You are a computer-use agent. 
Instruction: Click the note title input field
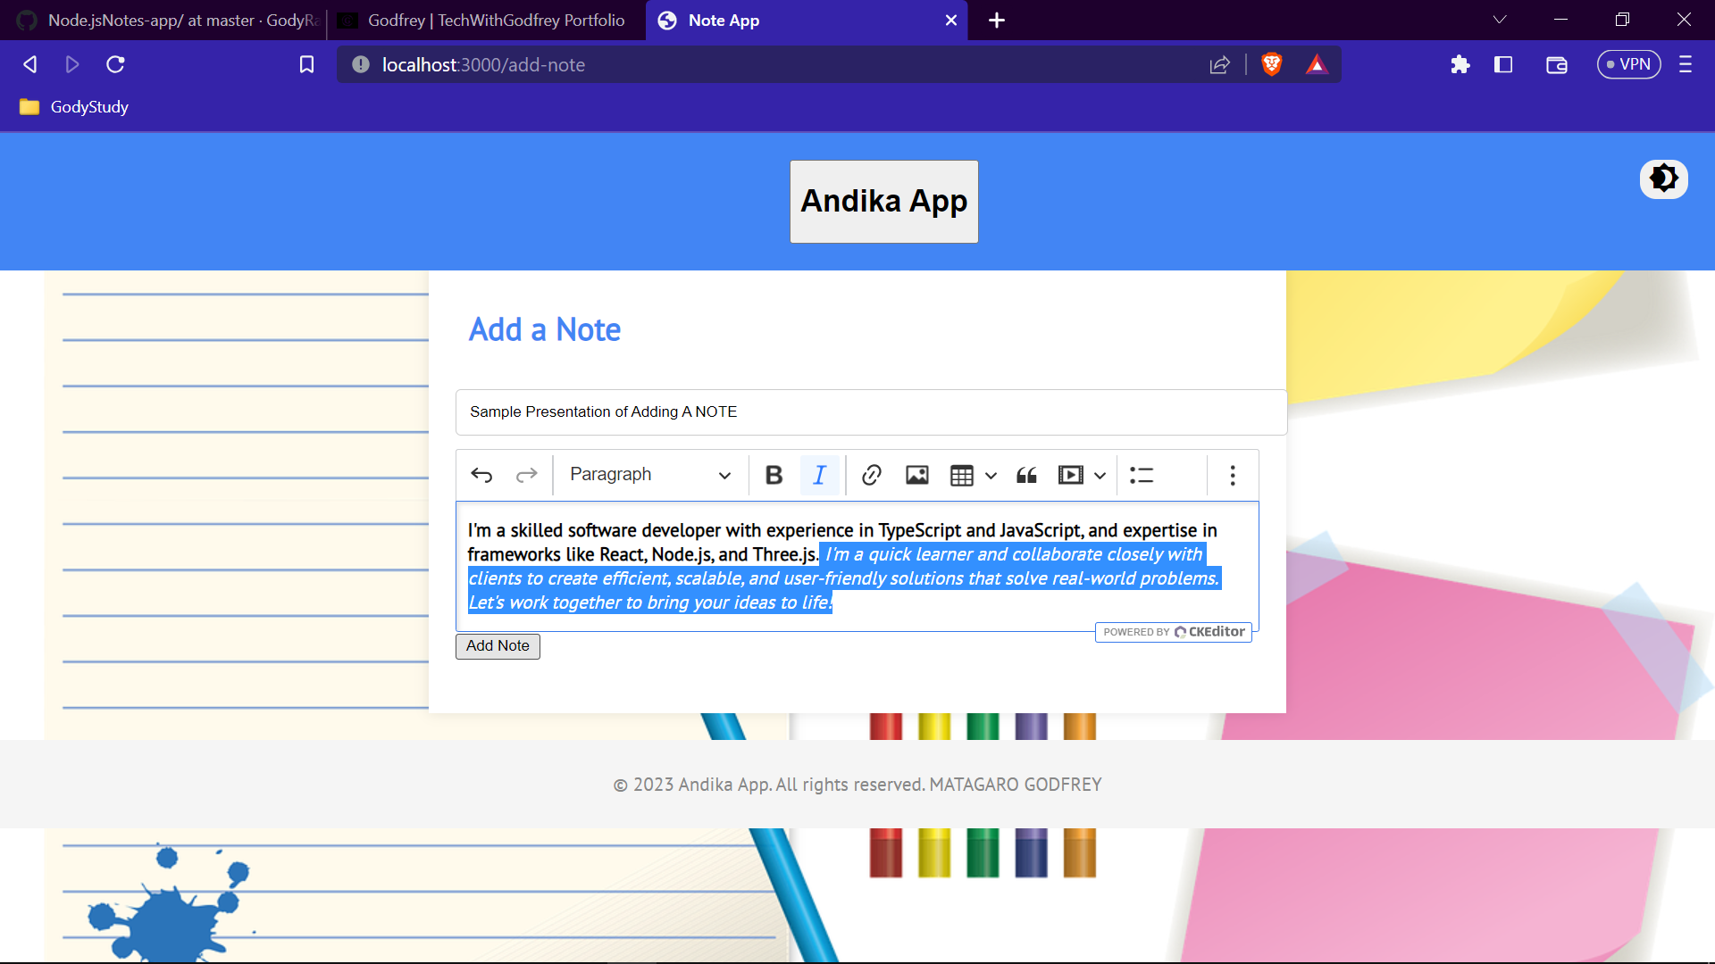click(x=871, y=411)
